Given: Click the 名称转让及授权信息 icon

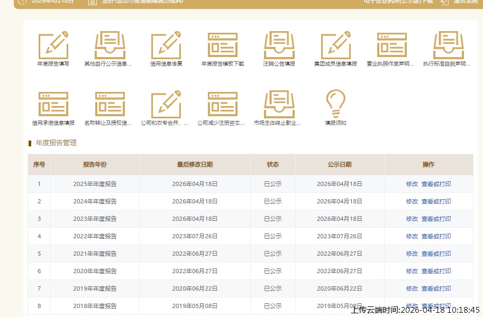Looking at the screenshot, I should [110, 105].
